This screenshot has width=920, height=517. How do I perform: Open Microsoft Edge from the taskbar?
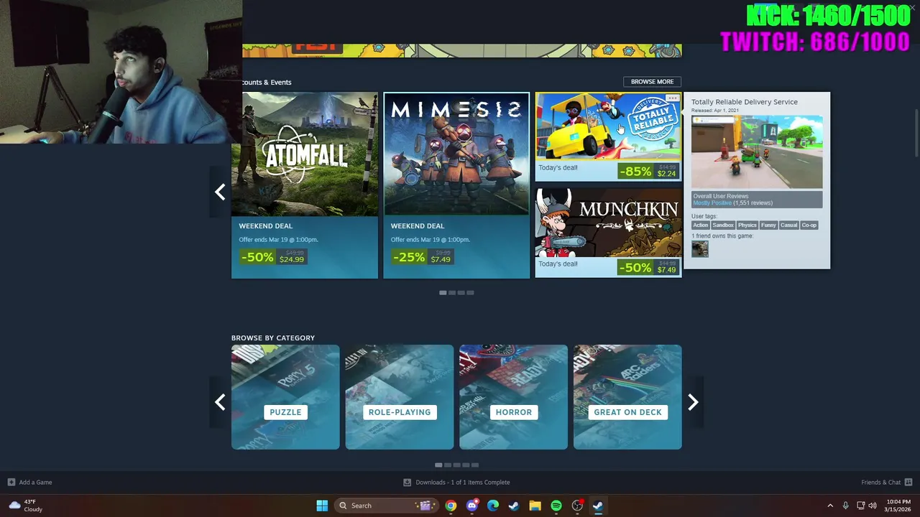coord(493,506)
